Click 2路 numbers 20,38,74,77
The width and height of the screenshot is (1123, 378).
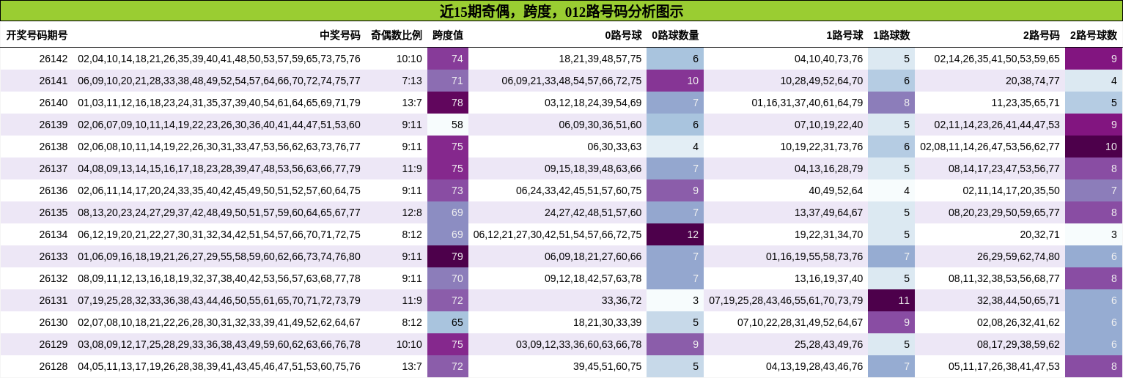point(1033,81)
